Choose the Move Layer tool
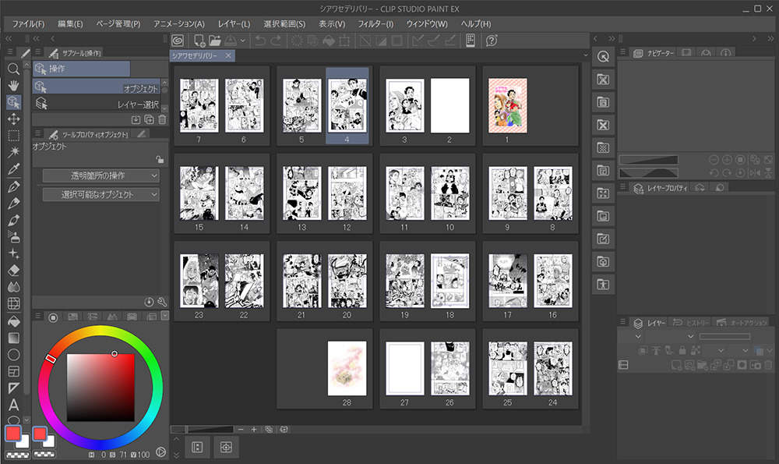 point(13,119)
